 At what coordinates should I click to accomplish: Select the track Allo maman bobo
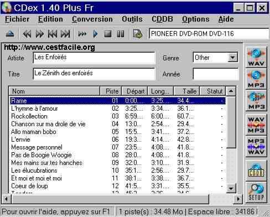point(117,132)
